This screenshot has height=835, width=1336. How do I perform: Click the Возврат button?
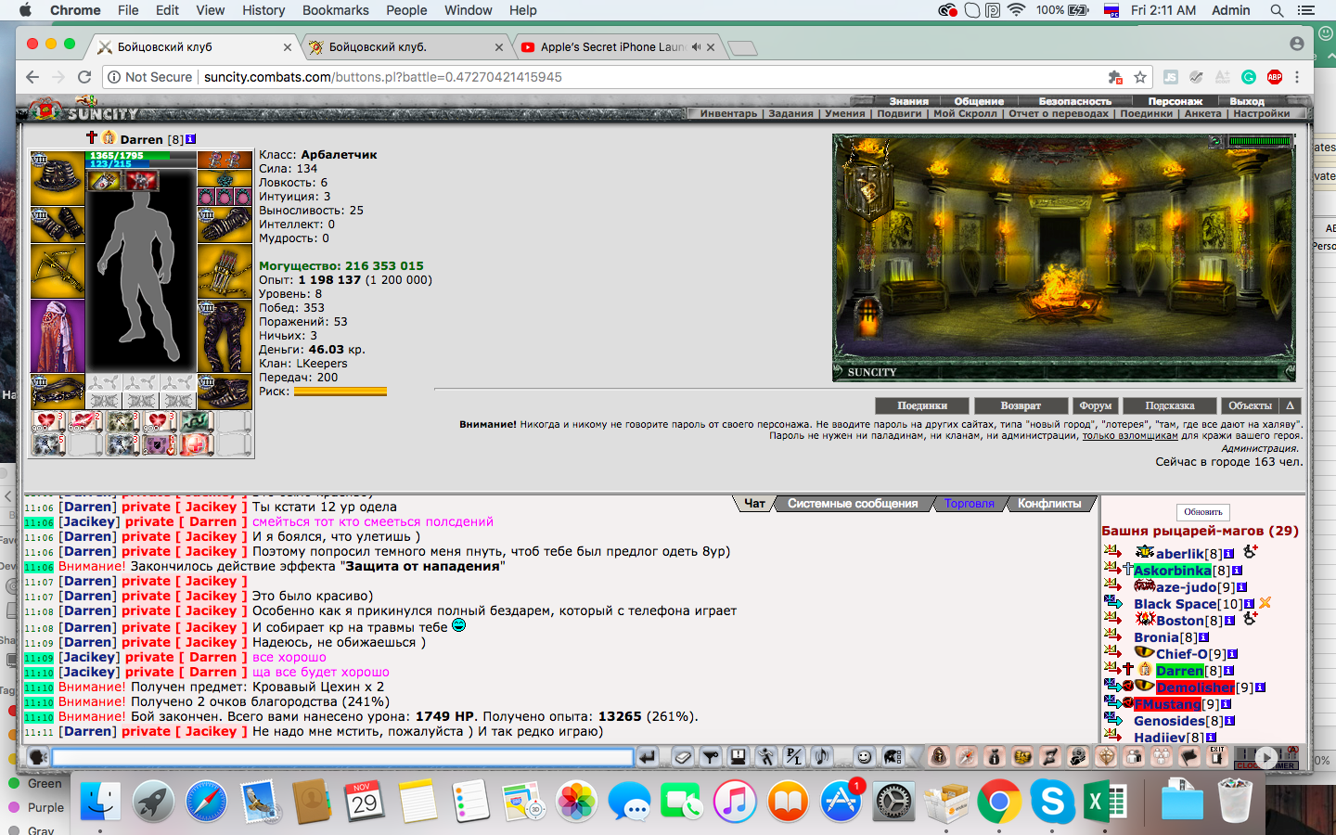(1021, 405)
